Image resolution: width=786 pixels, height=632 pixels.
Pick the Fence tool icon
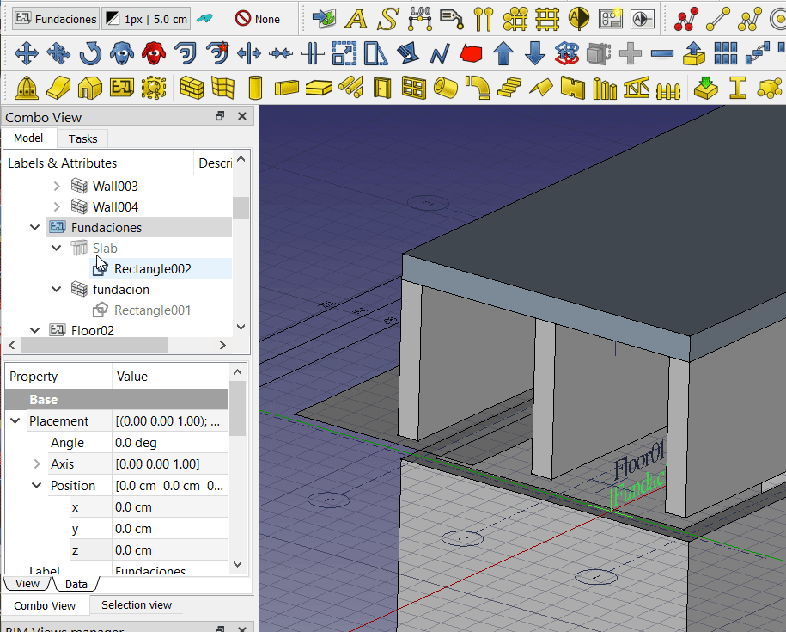coord(667,87)
